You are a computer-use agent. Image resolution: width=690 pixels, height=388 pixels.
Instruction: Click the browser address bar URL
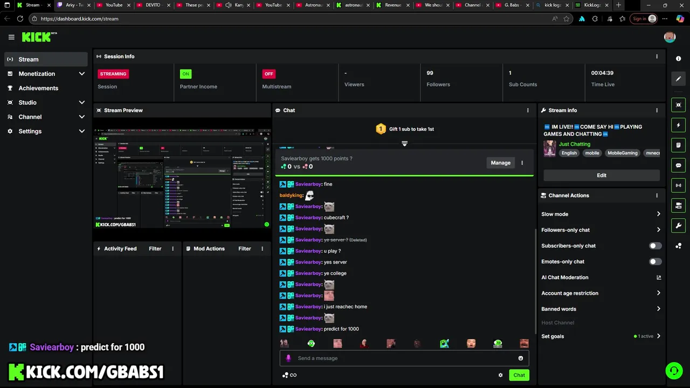point(79,19)
